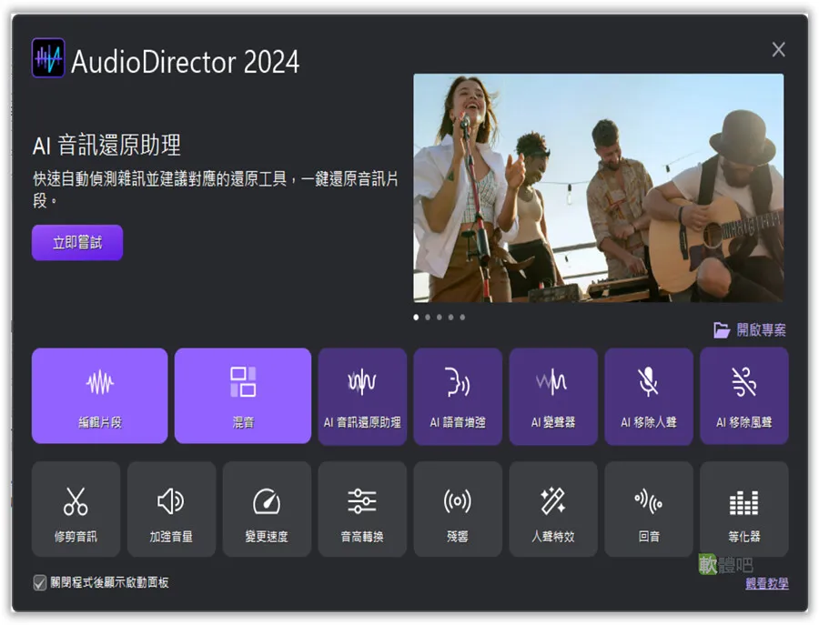The height and width of the screenshot is (625, 819).
Task: Open 變更速度 change speed tile
Action: click(x=267, y=509)
